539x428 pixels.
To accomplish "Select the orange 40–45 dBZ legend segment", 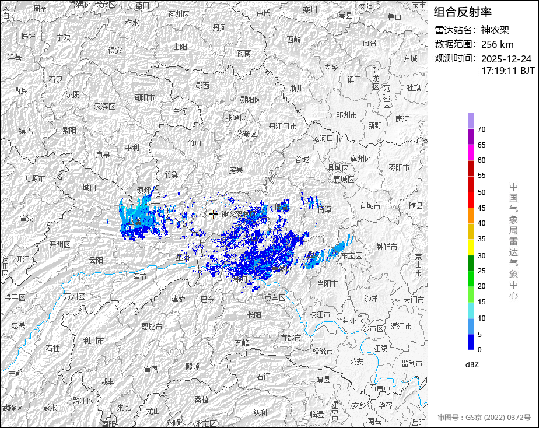I will [x=471, y=216].
